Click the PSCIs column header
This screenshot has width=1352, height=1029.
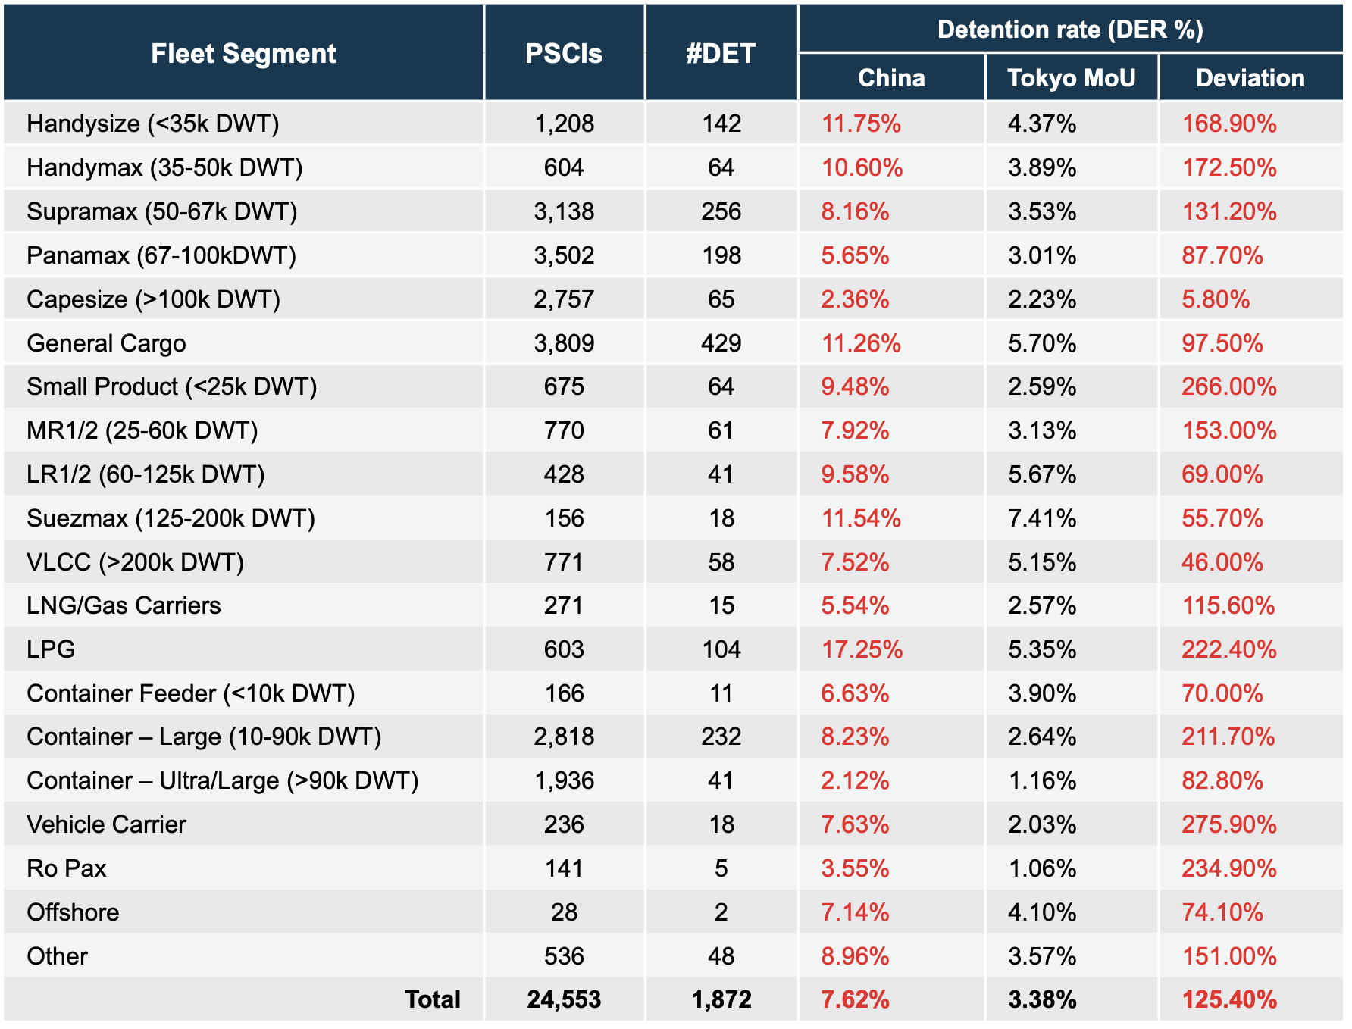(564, 53)
